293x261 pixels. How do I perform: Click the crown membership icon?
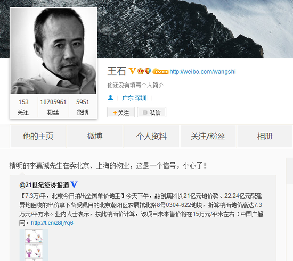[140, 71]
